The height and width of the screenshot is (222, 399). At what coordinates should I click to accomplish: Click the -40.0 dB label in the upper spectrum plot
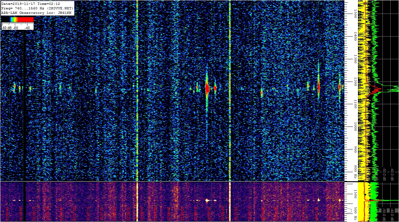coord(392,174)
